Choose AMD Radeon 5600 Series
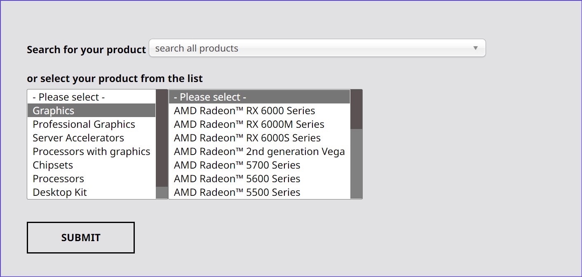Image resolution: width=582 pixels, height=277 pixels. coord(237,178)
